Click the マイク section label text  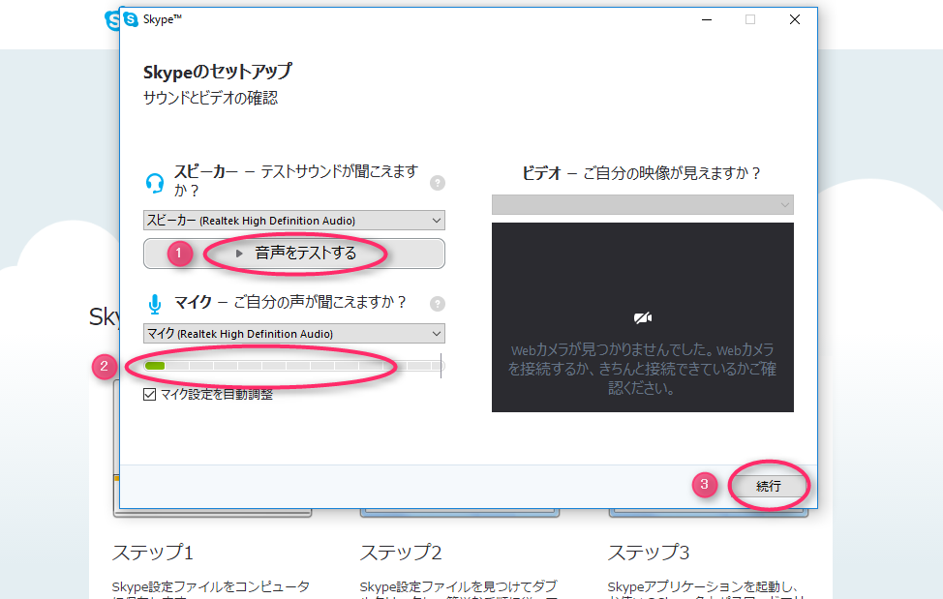click(193, 302)
